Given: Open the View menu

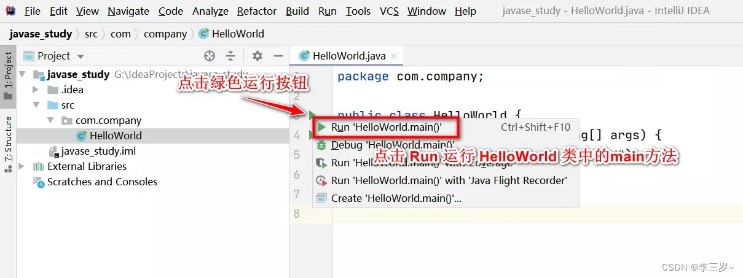Looking at the screenshot, I should (x=87, y=11).
